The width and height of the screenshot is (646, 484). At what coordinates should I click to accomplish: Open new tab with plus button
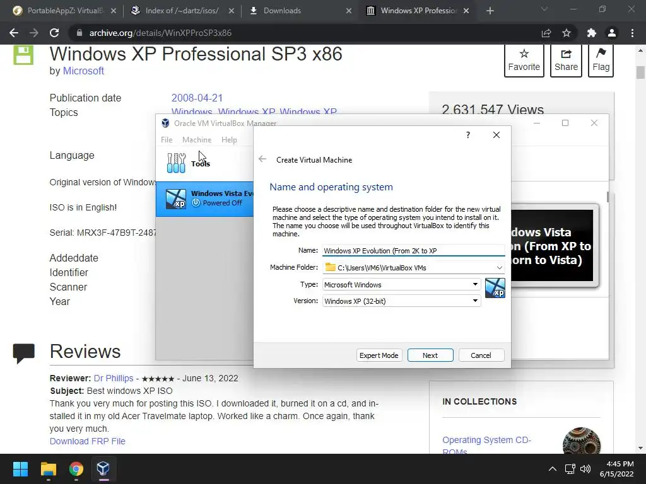tap(490, 11)
